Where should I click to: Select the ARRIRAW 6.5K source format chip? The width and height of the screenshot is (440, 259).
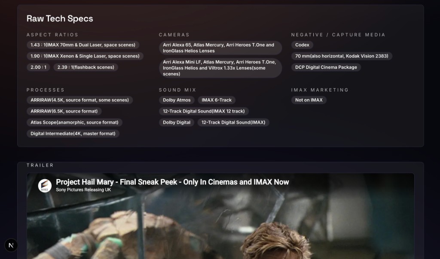[64, 111]
